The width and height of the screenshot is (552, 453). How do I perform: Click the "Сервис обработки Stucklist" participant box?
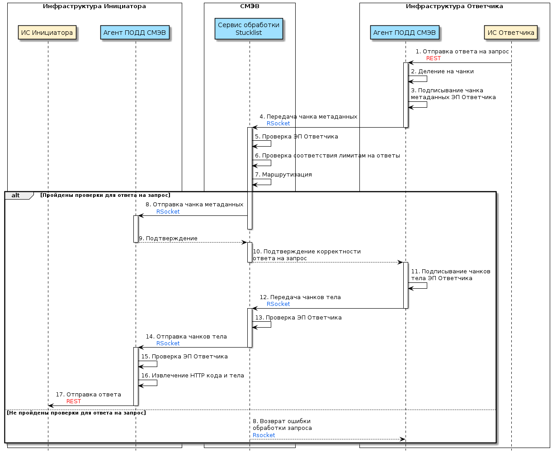(x=249, y=29)
